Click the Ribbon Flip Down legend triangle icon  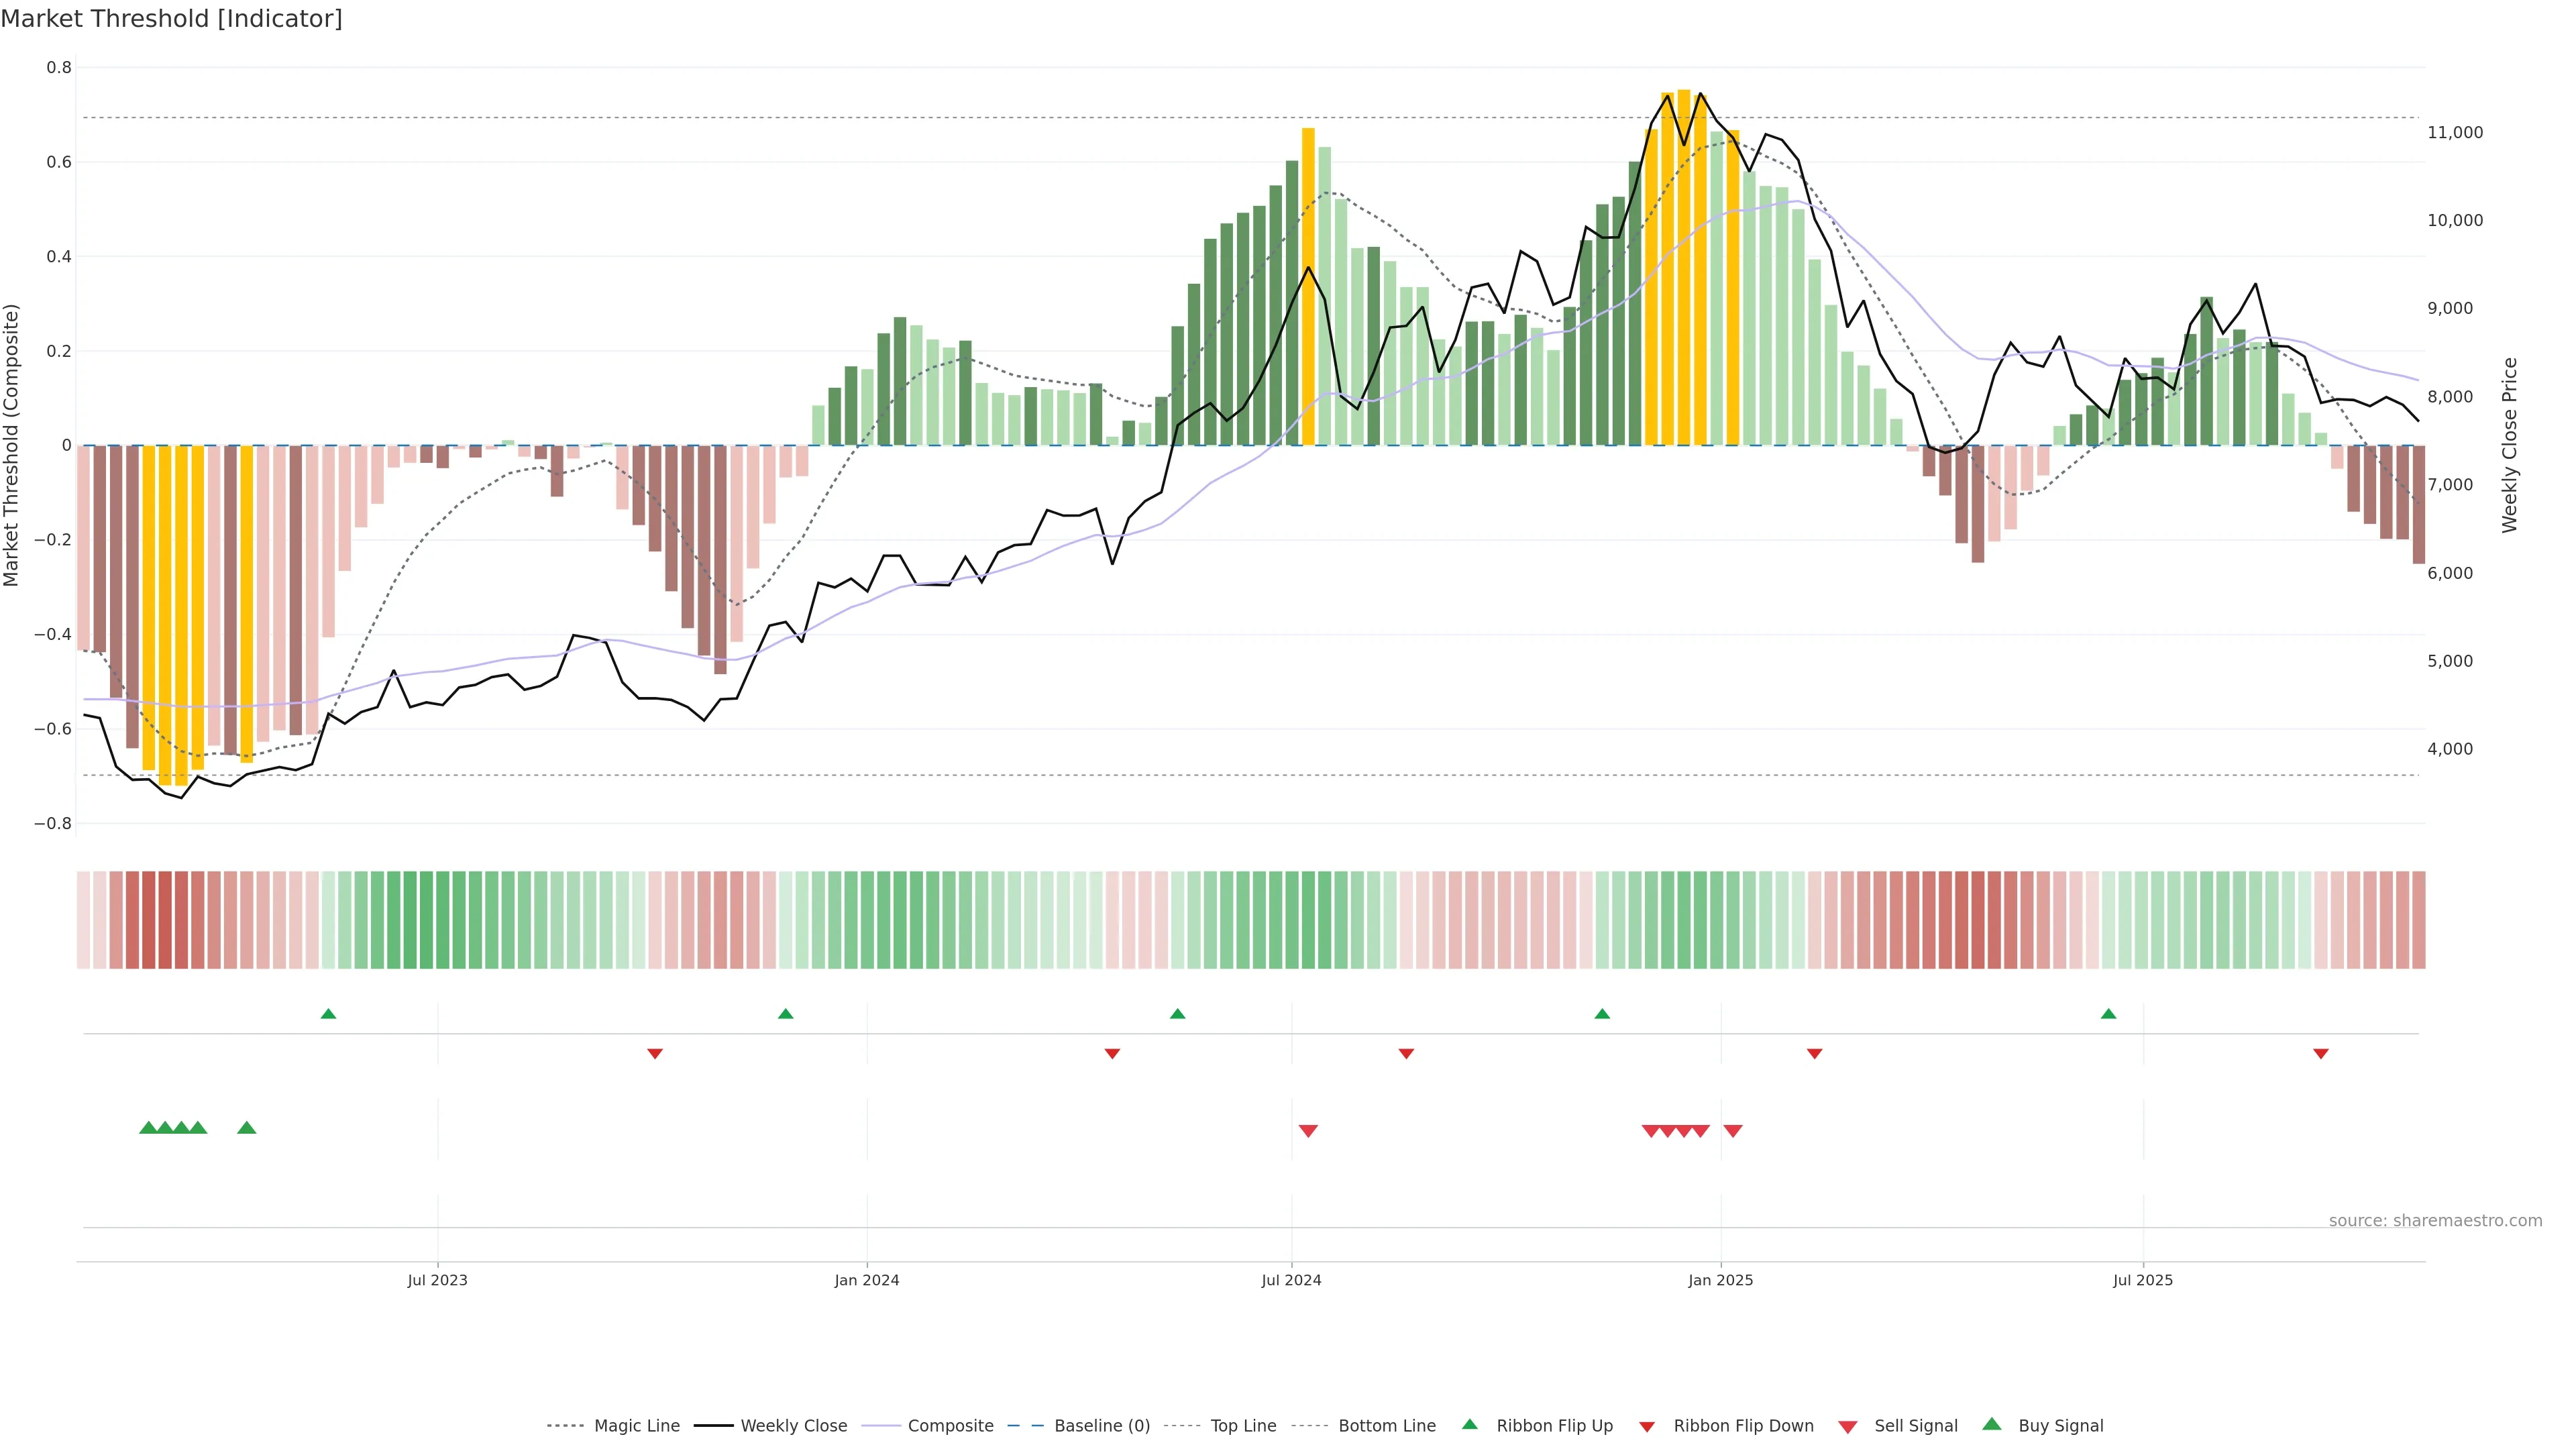[1647, 1426]
